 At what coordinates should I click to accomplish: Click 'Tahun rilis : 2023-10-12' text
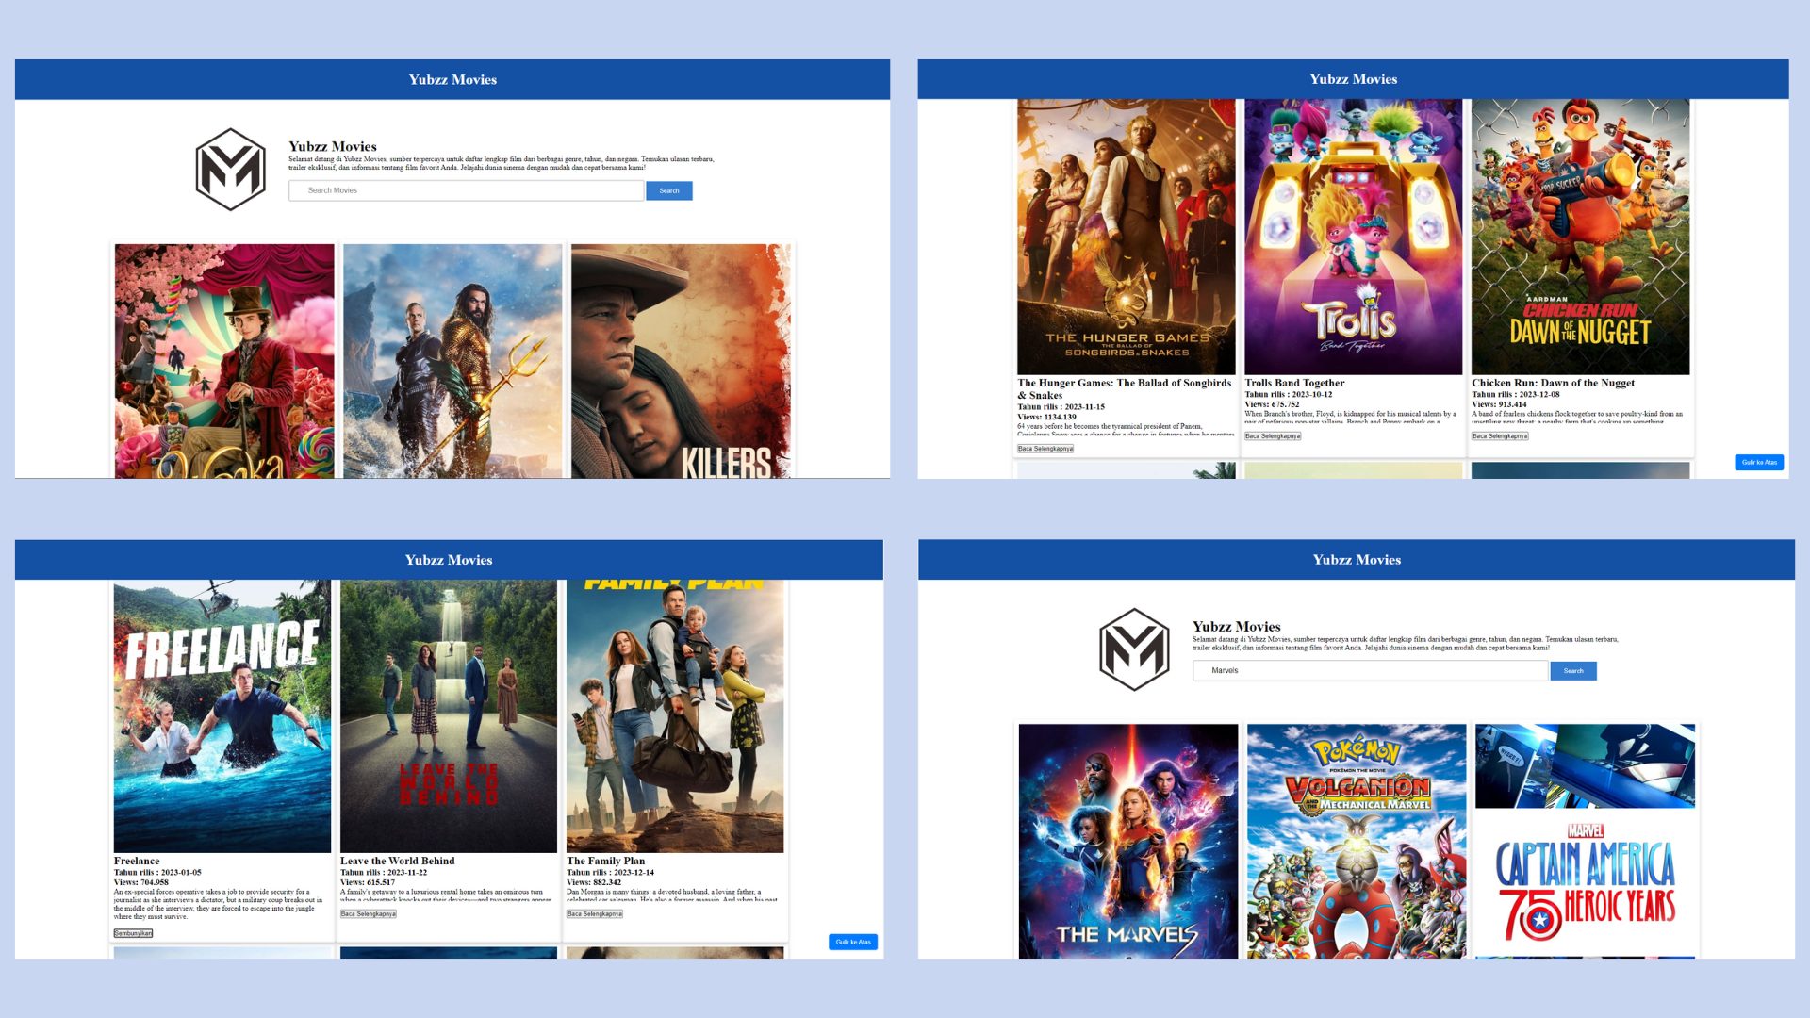(x=1289, y=395)
